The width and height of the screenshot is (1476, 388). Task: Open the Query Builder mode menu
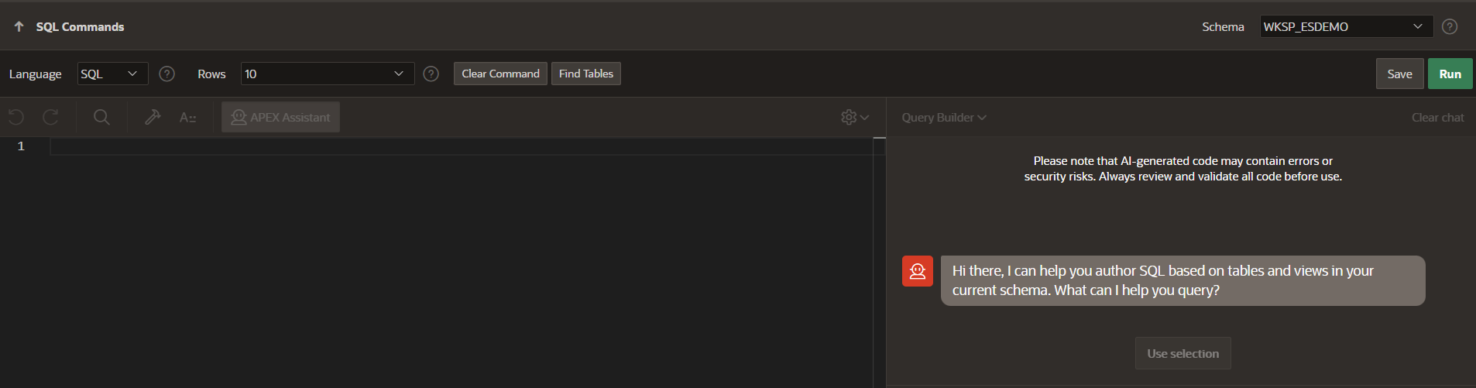943,117
